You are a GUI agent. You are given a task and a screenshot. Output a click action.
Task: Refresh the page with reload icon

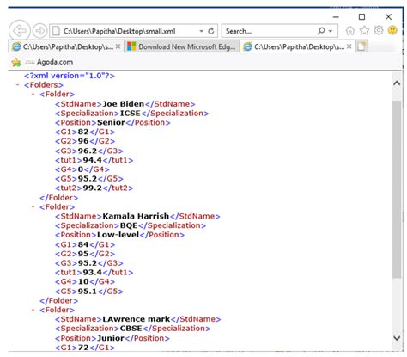(x=211, y=31)
